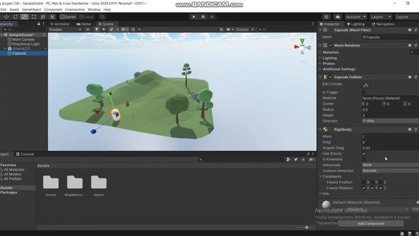Open the Shaded draw mode dropdown
This screenshot has width=419, height=236.
point(65,29)
